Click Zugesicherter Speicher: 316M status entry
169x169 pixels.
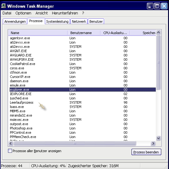[x=93, y=166]
